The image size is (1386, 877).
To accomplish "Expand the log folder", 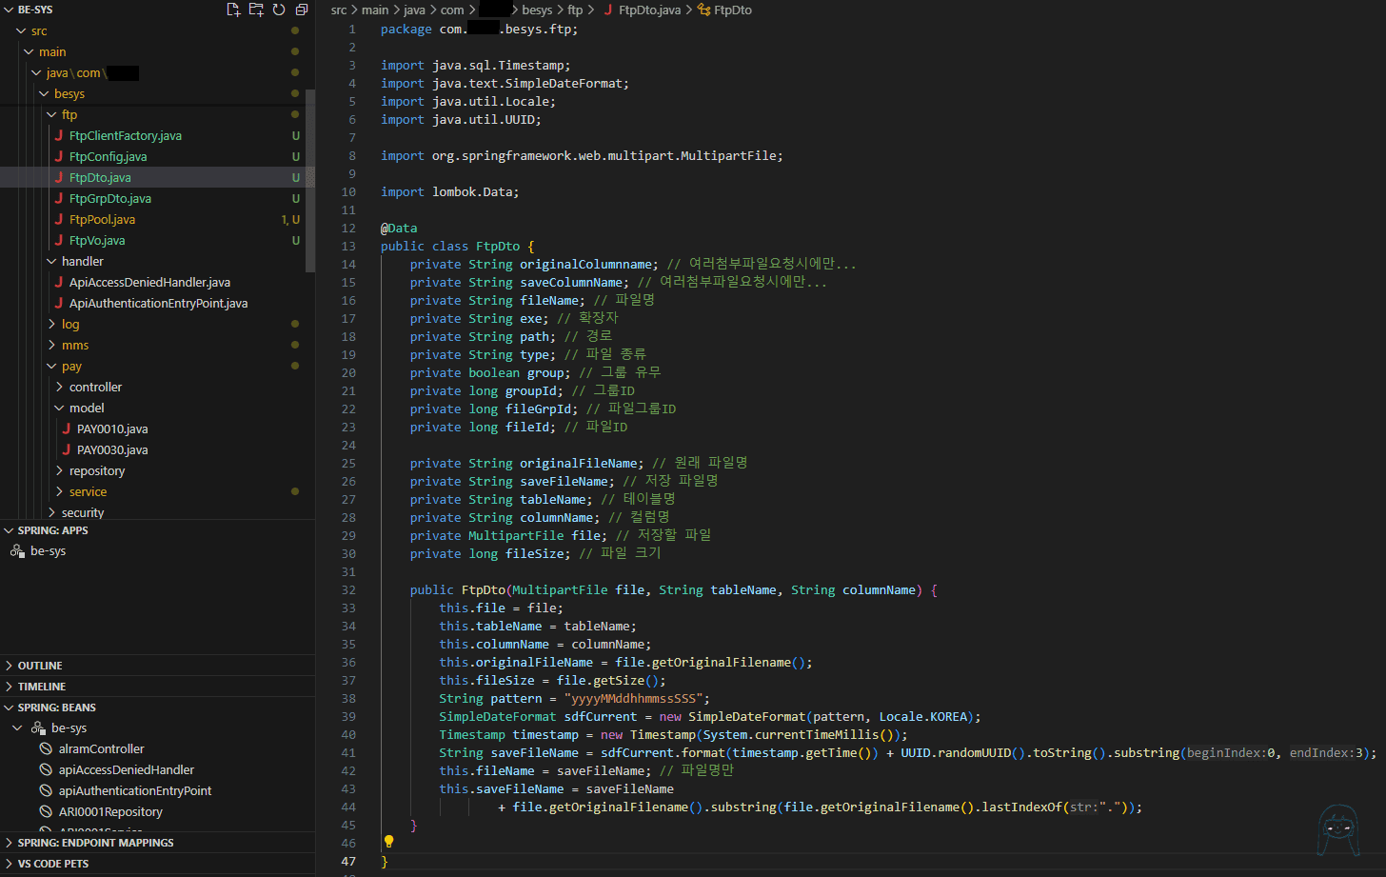I will (x=51, y=325).
